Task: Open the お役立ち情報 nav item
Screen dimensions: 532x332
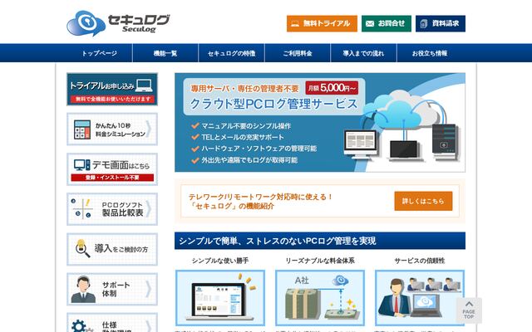Action: [430, 53]
